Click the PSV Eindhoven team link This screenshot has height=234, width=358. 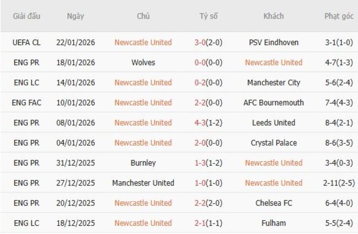274,42
